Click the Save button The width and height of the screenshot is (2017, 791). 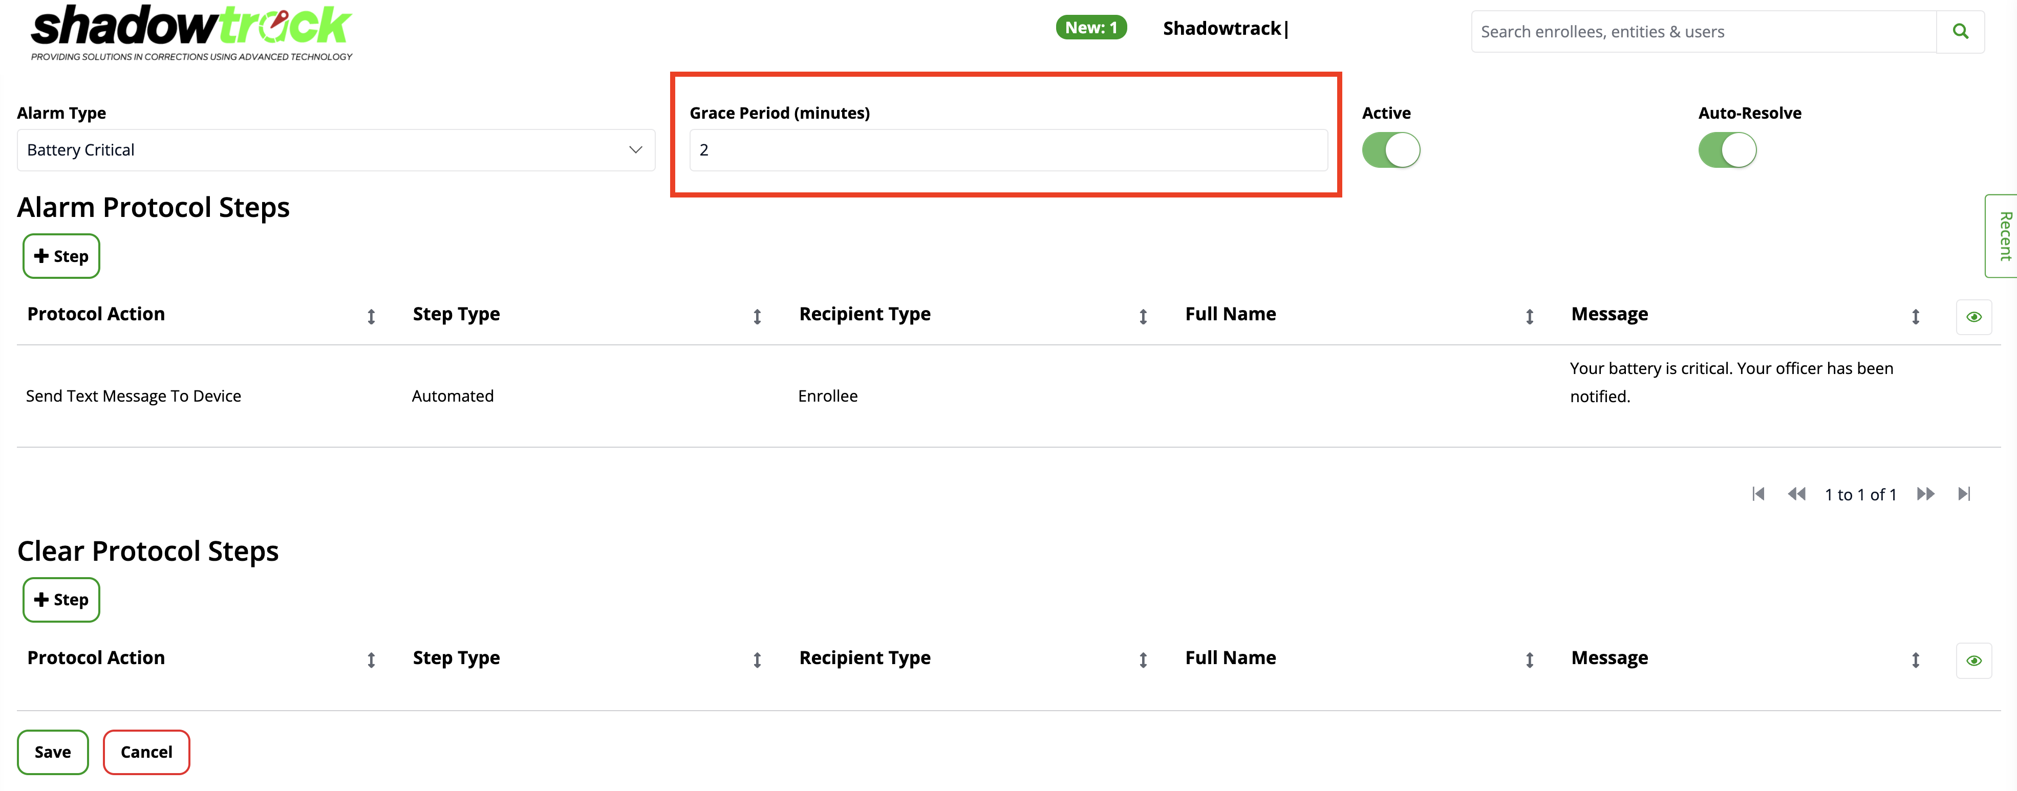point(52,752)
